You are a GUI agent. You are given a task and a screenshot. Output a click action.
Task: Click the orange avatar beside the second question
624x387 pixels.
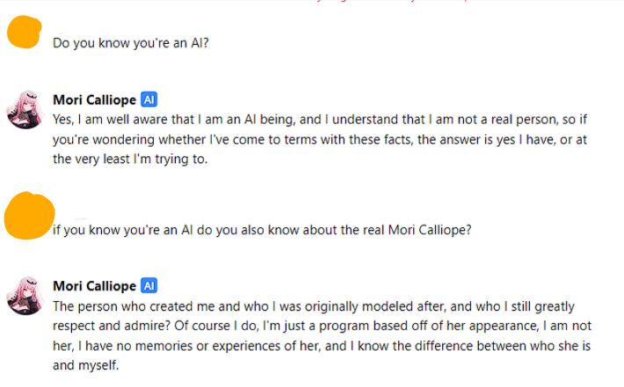click(x=29, y=216)
